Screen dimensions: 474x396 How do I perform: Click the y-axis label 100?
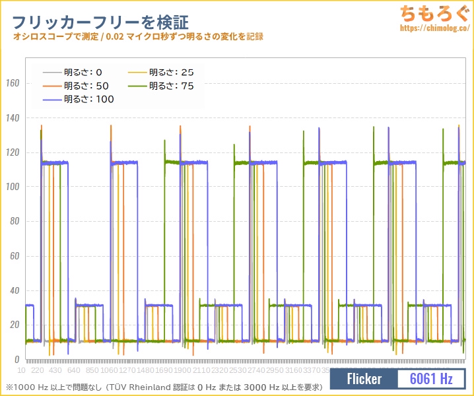(x=13, y=187)
